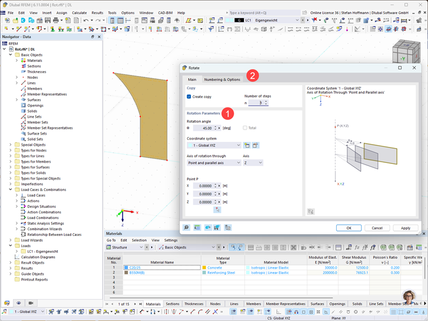Open the Axis Z dropdown
Screen dimensions: 428x321
point(253,163)
